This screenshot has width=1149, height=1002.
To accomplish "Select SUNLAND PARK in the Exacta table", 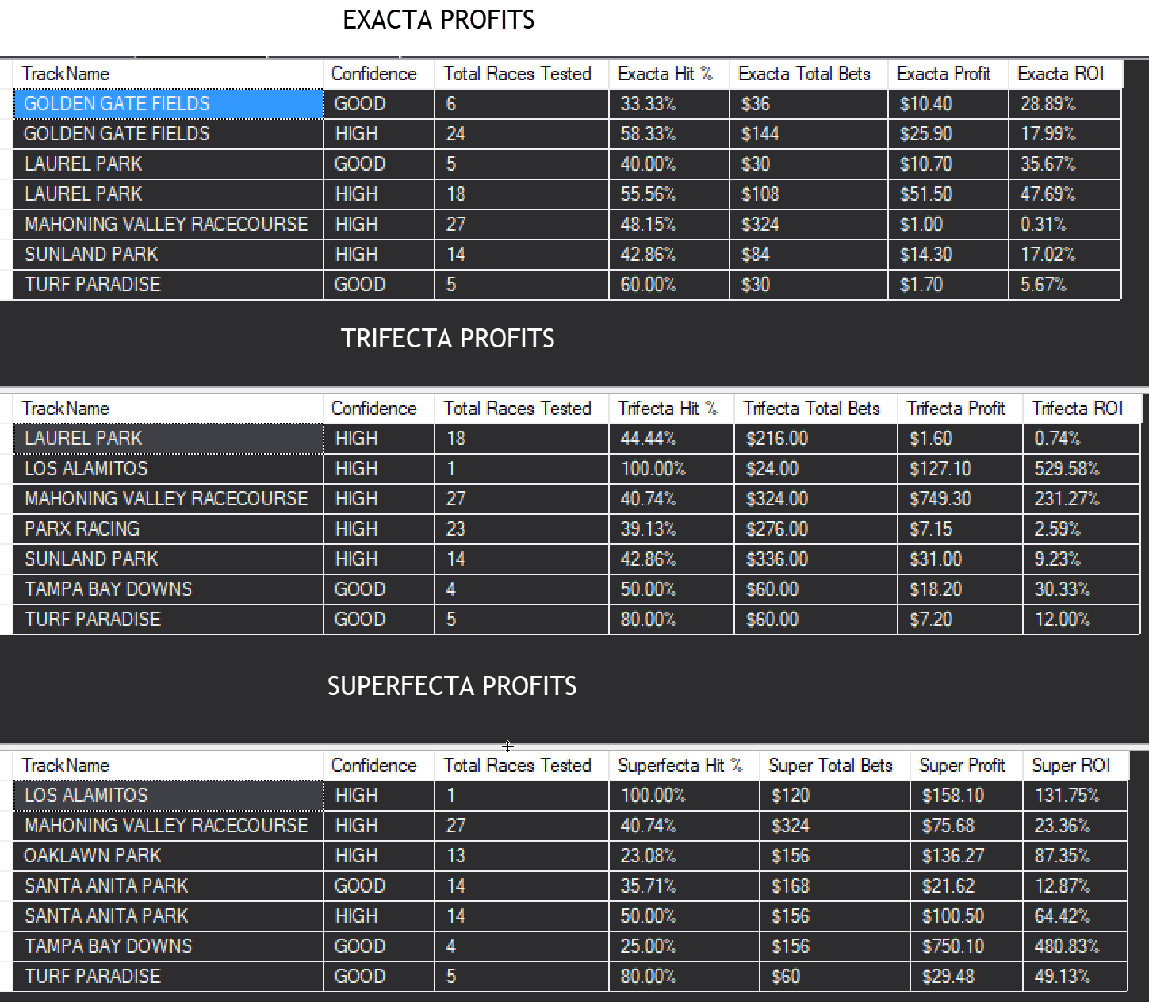I will click(x=168, y=255).
